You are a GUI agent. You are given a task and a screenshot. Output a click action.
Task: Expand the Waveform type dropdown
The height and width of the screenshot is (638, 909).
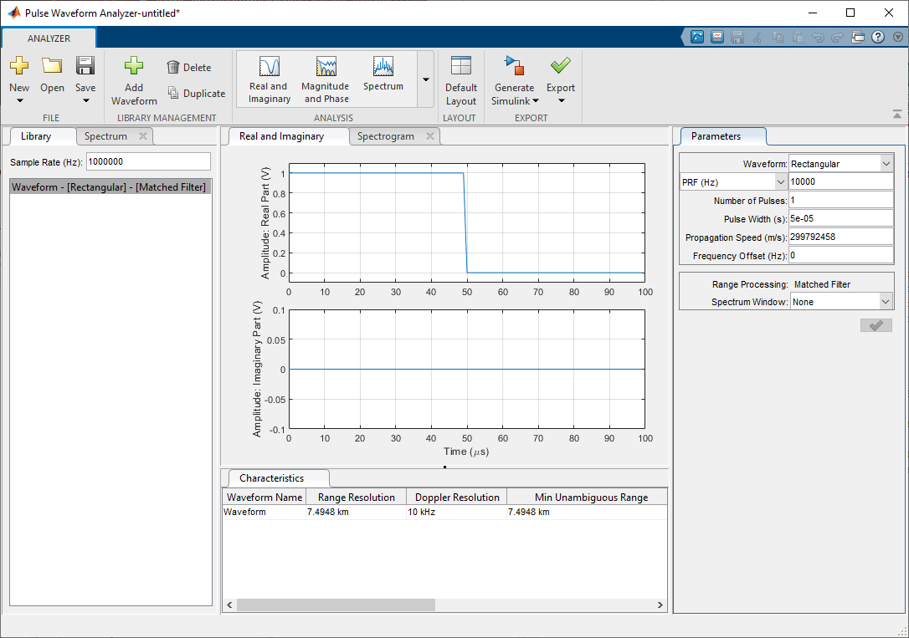(886, 164)
